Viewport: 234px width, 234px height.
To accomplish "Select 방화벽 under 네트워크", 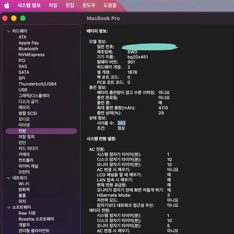I will tap(24, 189).
